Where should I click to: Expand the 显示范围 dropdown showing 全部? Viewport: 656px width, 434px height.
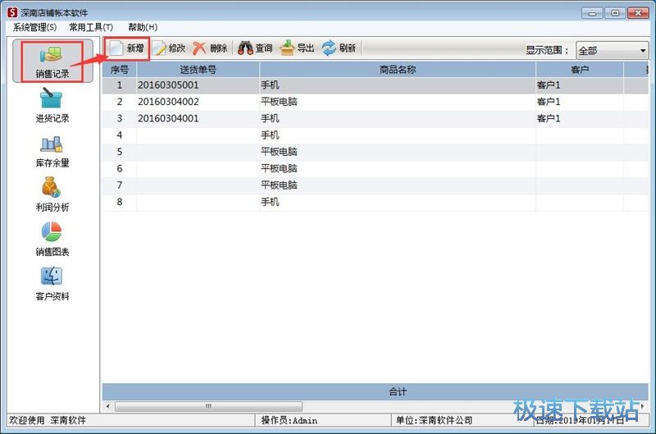(x=612, y=51)
